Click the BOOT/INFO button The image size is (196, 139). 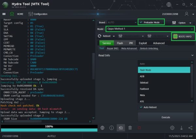[x=183, y=36]
